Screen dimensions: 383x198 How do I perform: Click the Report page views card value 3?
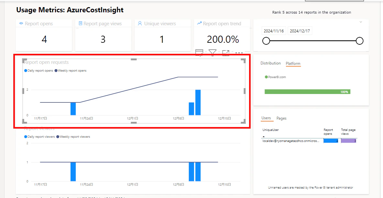click(103, 39)
